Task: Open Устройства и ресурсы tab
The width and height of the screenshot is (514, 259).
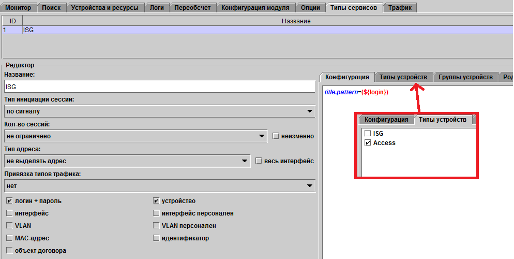Action: [105, 8]
